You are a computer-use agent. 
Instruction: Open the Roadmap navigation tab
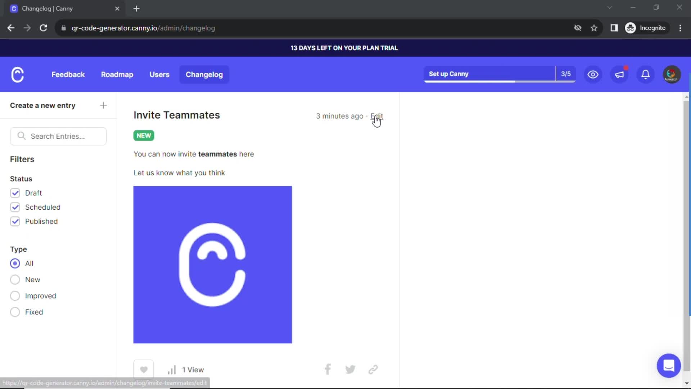click(117, 75)
